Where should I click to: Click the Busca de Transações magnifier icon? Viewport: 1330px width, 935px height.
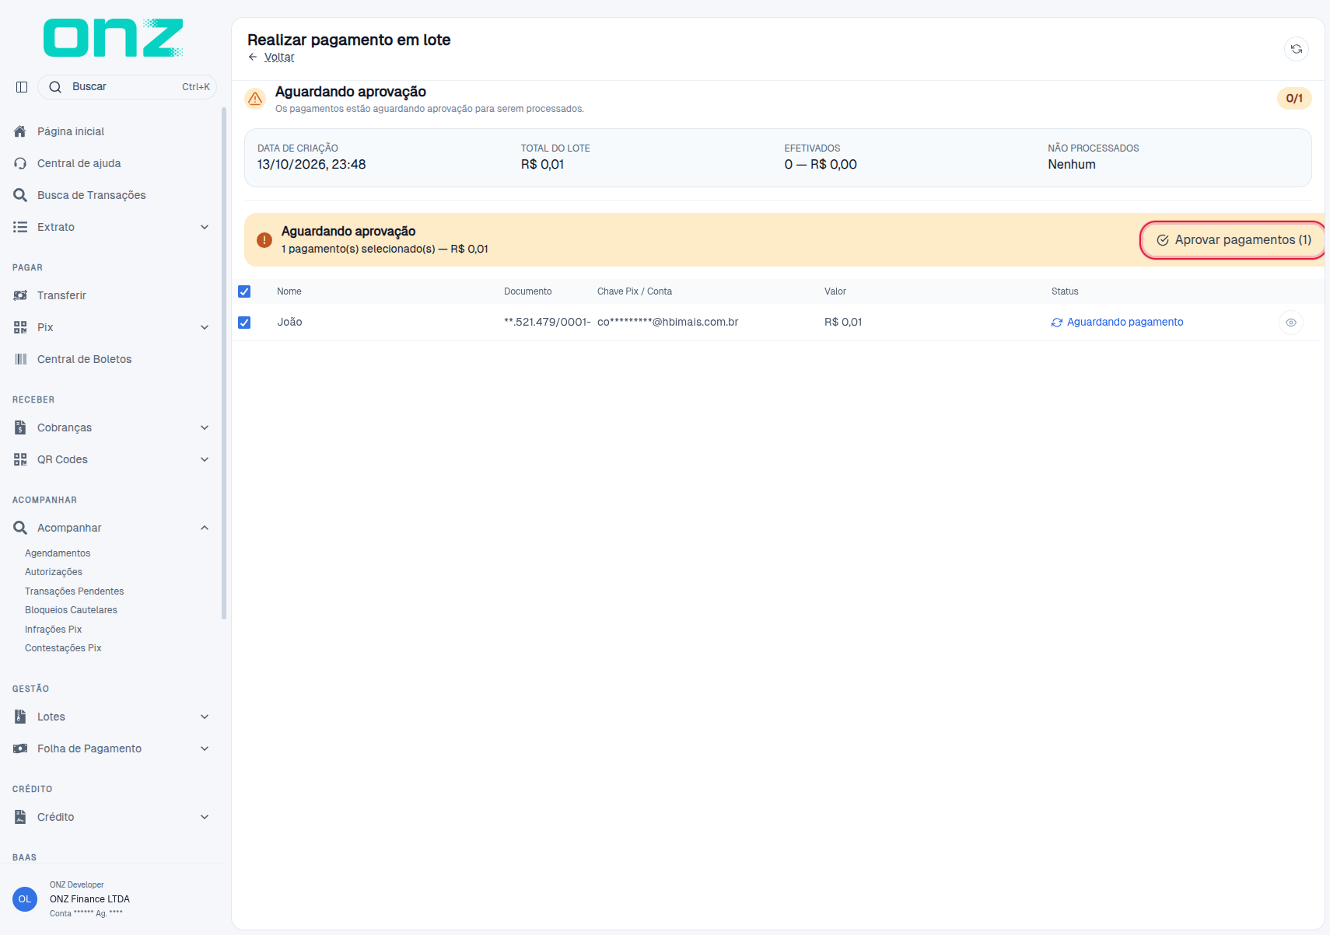(20, 195)
